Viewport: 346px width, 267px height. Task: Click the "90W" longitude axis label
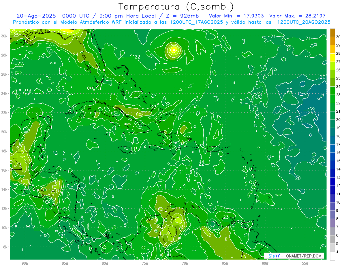click(25, 263)
